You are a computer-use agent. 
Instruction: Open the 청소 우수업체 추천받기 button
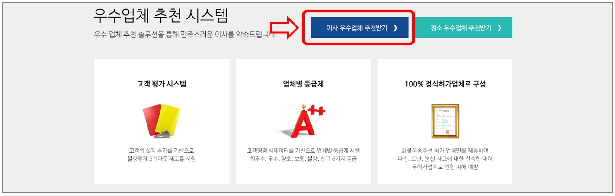pos(463,28)
